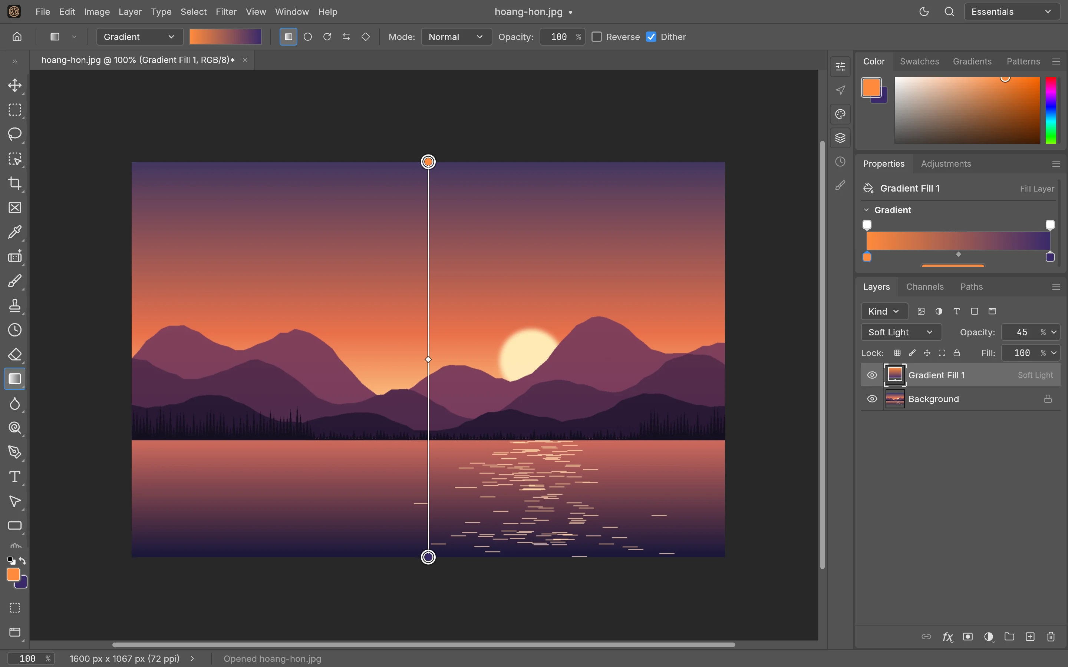The image size is (1068, 667).
Task: Close the hoang-hon.jpg document tab
Action: (x=245, y=60)
